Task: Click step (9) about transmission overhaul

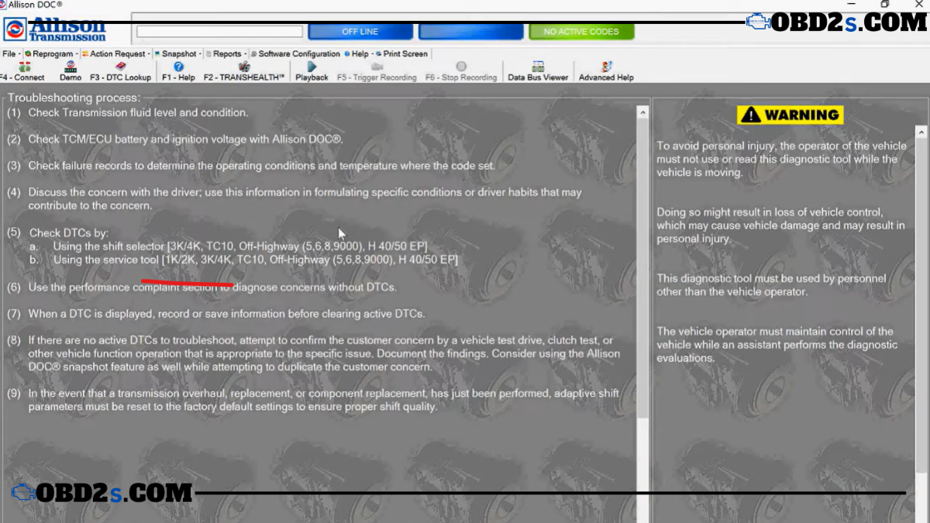Action: (x=313, y=400)
